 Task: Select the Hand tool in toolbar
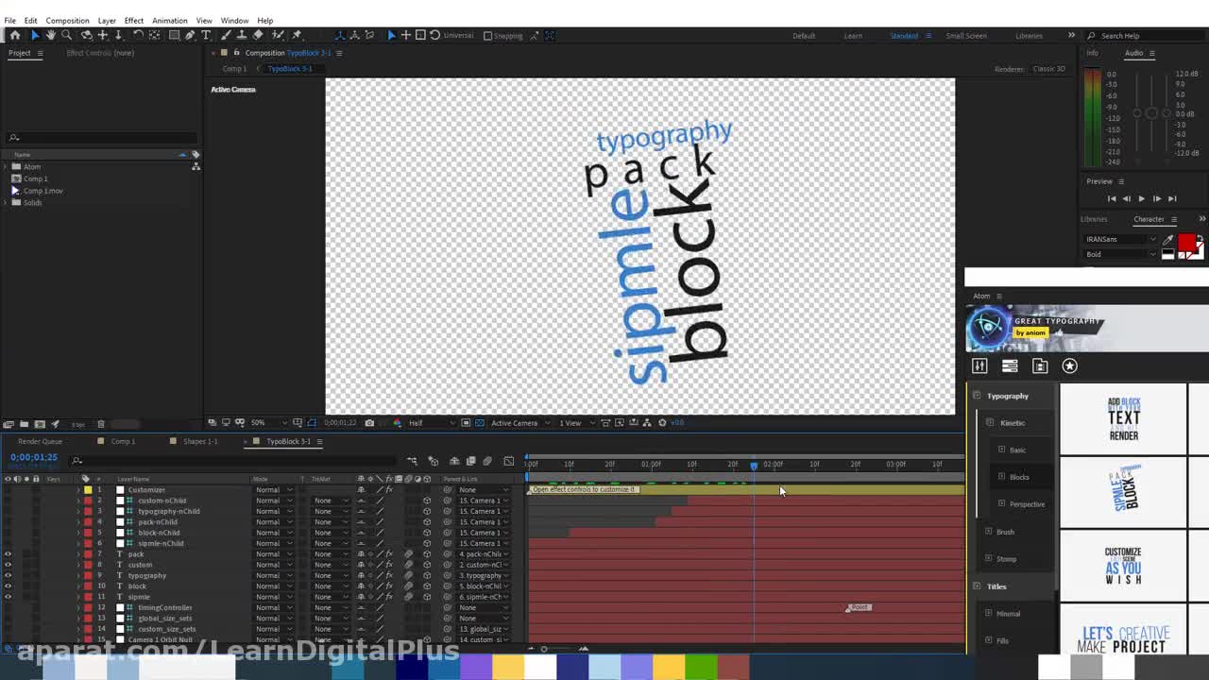pyautogui.click(x=51, y=35)
